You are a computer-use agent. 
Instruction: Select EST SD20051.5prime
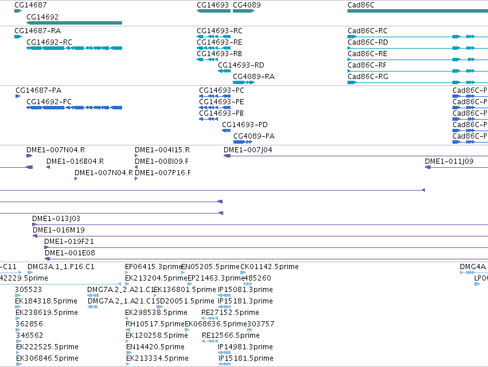click(x=185, y=301)
